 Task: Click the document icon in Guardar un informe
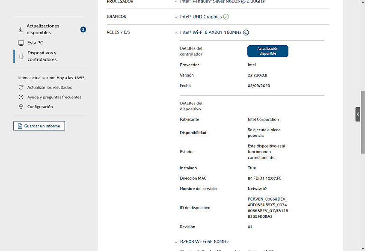tap(20, 126)
